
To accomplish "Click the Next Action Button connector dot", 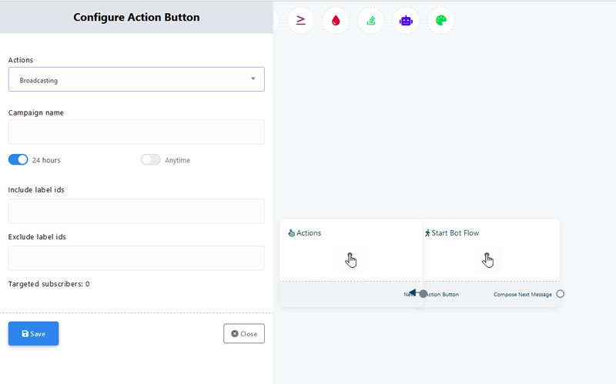I will (x=423, y=294).
